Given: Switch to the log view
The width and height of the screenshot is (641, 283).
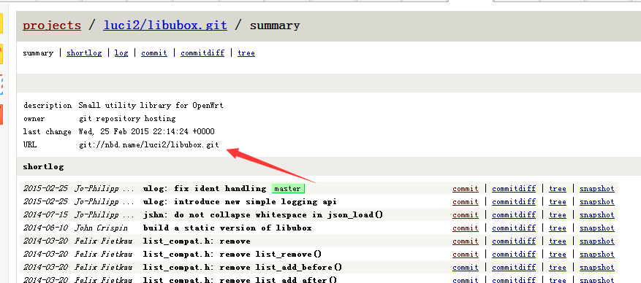Looking at the screenshot, I should pyautogui.click(x=121, y=53).
